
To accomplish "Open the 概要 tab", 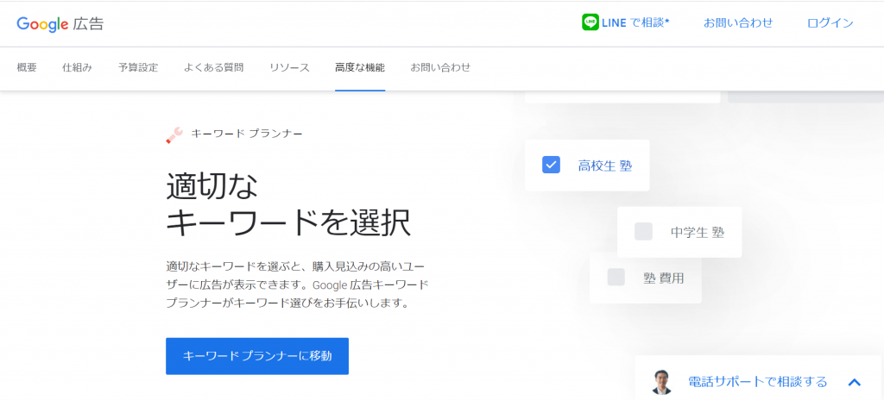I will pyautogui.click(x=27, y=67).
